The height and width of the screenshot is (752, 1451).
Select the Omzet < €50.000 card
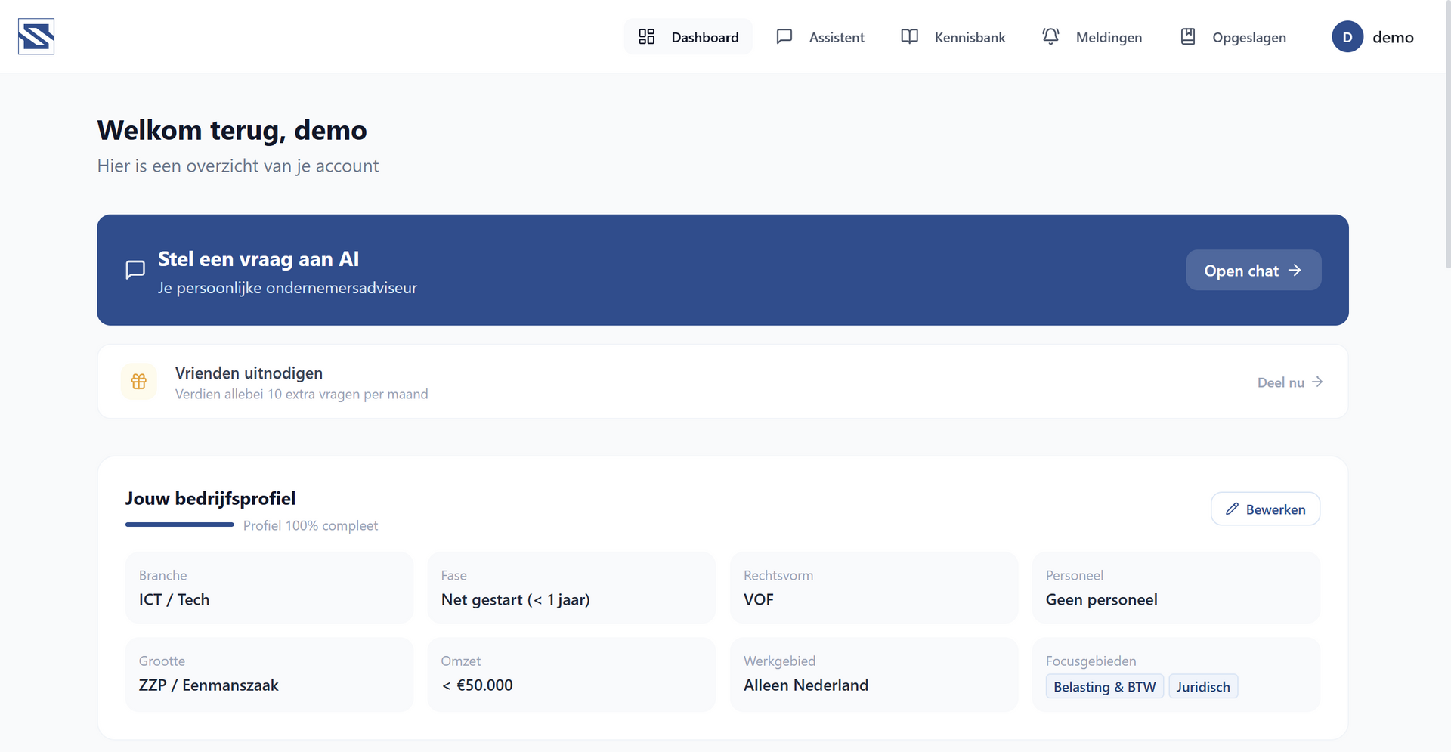click(x=571, y=674)
